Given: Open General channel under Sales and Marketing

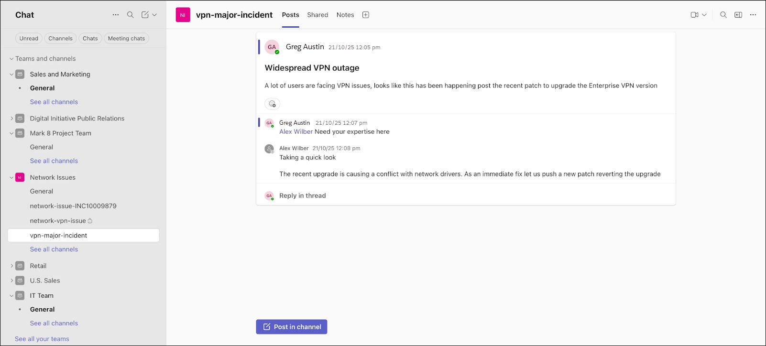Looking at the screenshot, I should point(42,88).
